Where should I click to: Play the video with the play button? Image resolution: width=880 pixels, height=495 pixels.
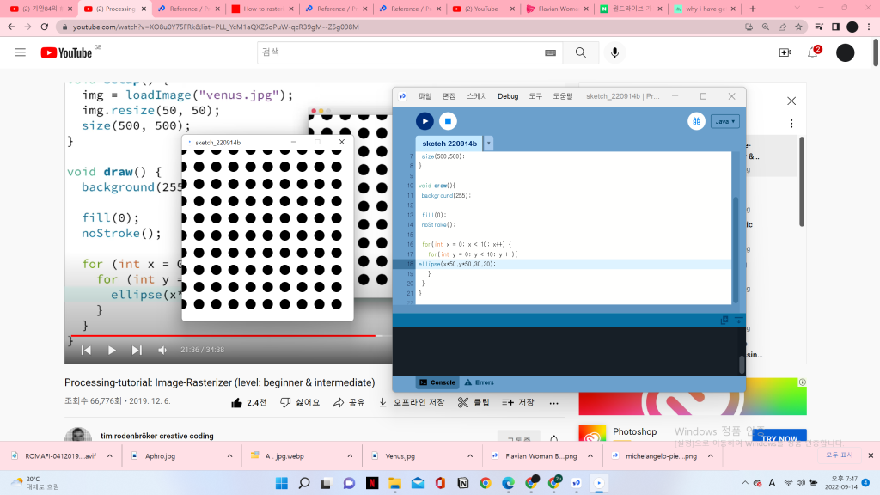coord(112,351)
